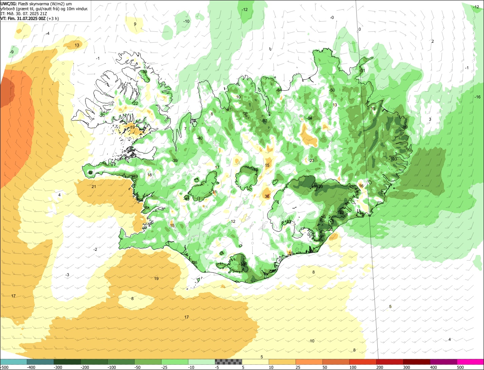484x370 pixels.
Task: Click the map value 16
Action: [x=361, y=186]
